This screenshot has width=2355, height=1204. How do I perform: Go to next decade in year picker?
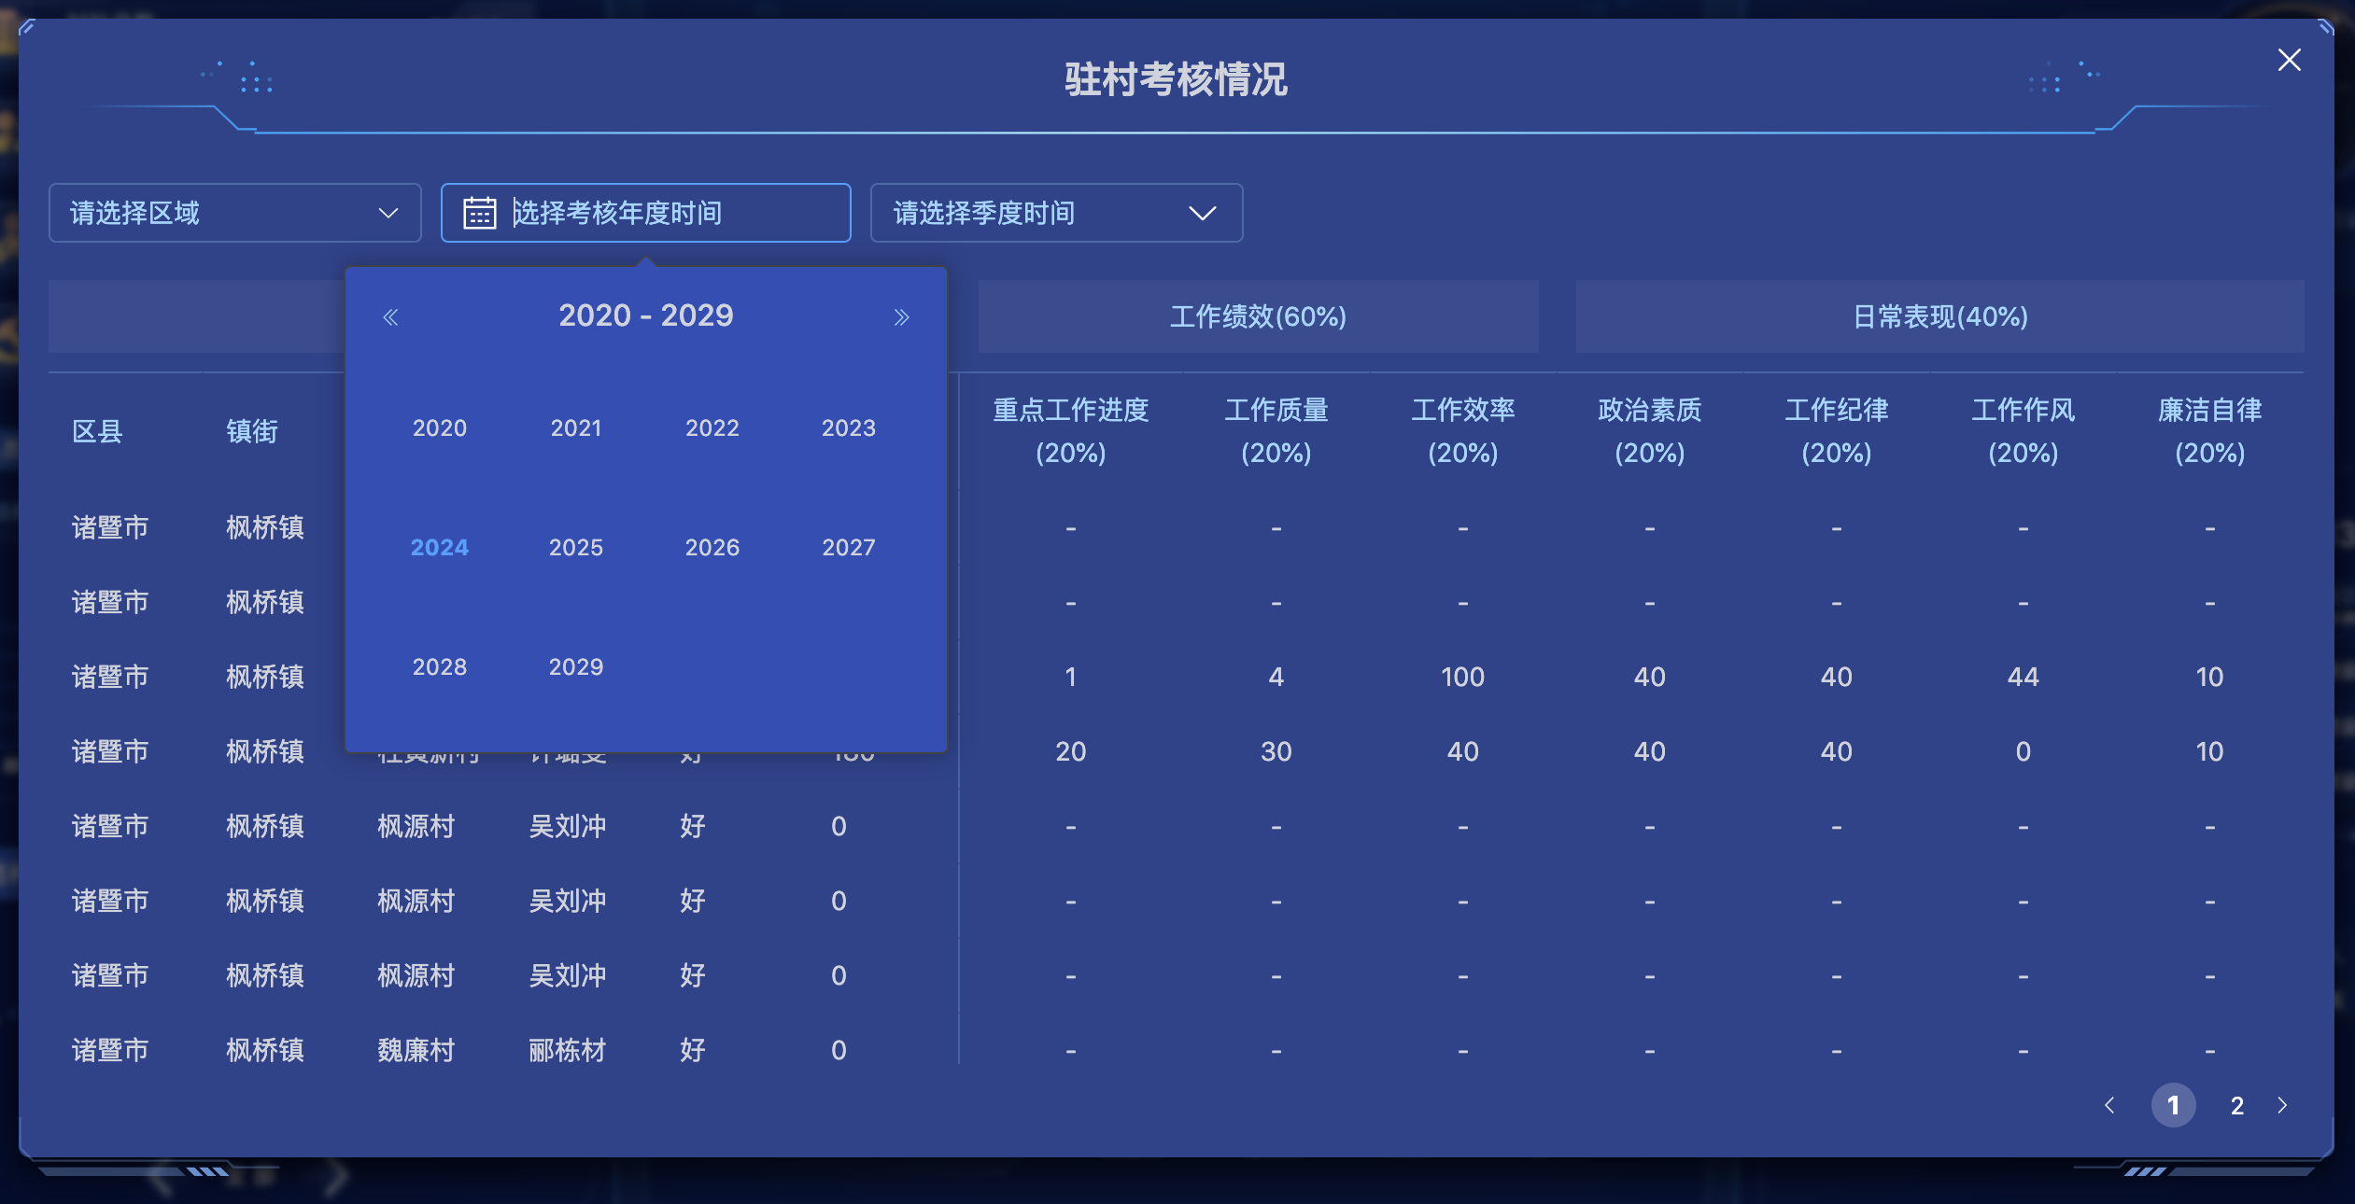click(x=901, y=317)
